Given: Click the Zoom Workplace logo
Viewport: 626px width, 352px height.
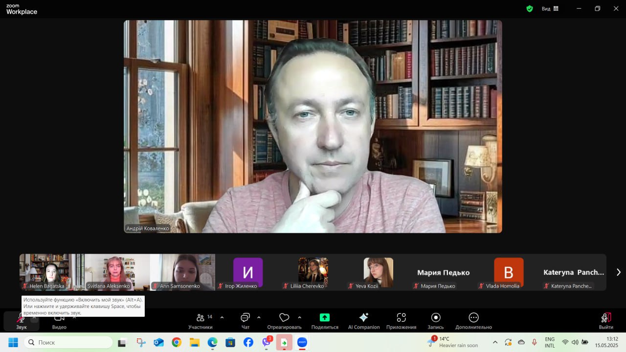Looking at the screenshot, I should pos(22,9).
